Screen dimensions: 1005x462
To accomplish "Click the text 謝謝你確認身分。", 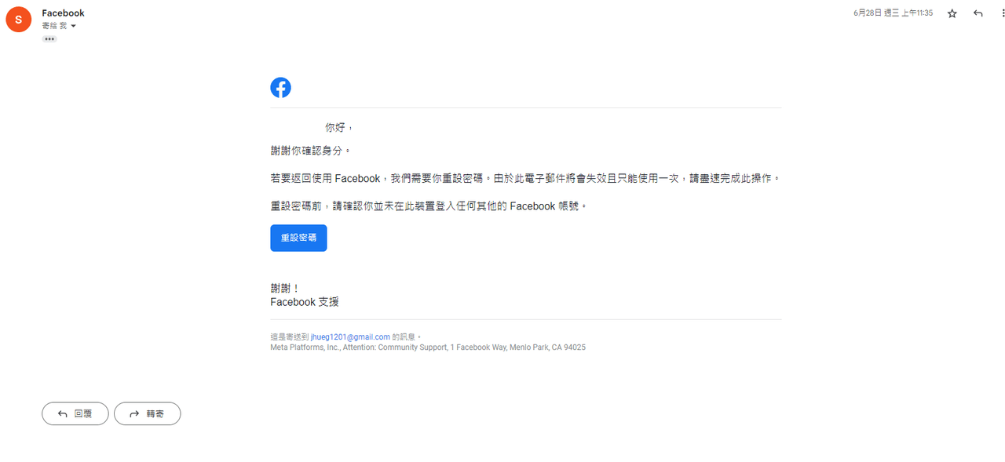I will (310, 150).
